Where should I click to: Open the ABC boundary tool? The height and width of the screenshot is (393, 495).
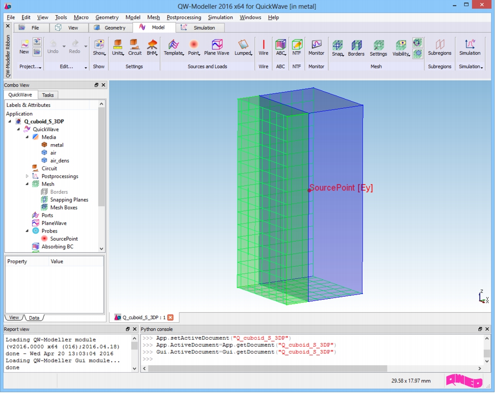pos(281,48)
